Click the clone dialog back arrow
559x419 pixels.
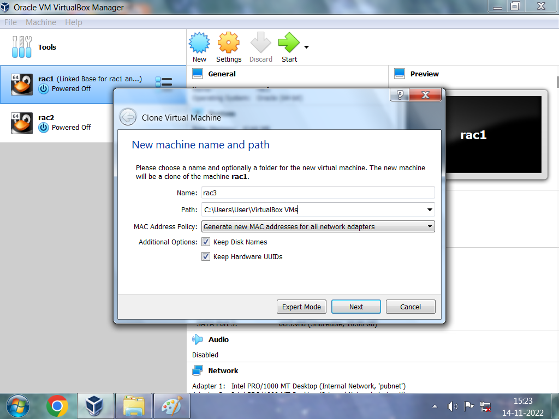128,117
